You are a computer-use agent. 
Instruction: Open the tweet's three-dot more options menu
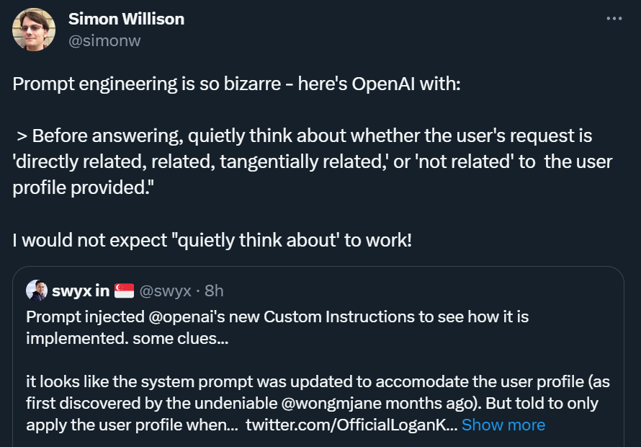614,19
